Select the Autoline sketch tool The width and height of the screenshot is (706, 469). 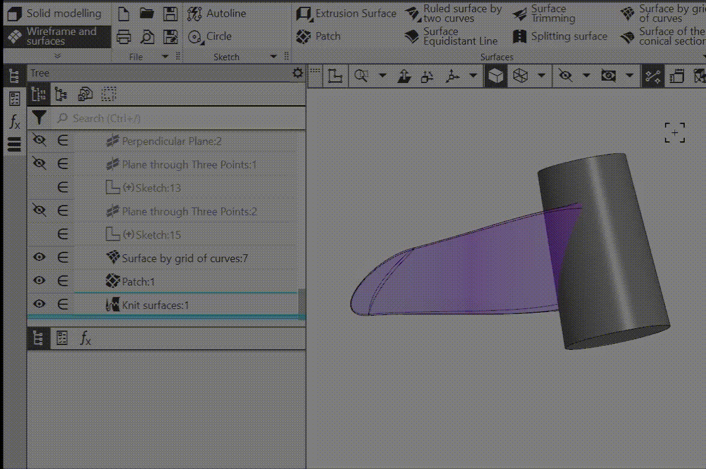click(x=218, y=13)
